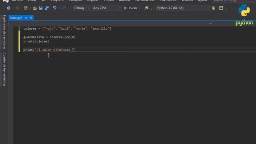Viewport: 256px width, 144px height.
Task: Expand the editor navigation bar dropdown
Action: (x=210, y=24)
